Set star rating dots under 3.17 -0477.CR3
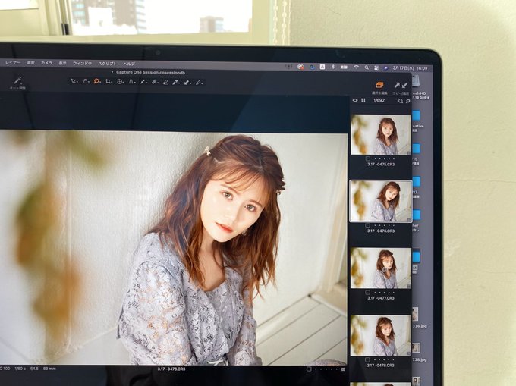Image resolution: width=516 pixels, height=386 pixels. [x=385, y=292]
